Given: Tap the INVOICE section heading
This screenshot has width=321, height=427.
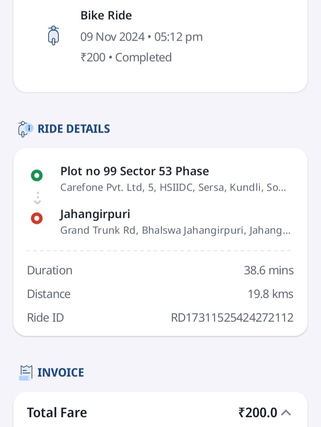Looking at the screenshot, I should point(61,373).
